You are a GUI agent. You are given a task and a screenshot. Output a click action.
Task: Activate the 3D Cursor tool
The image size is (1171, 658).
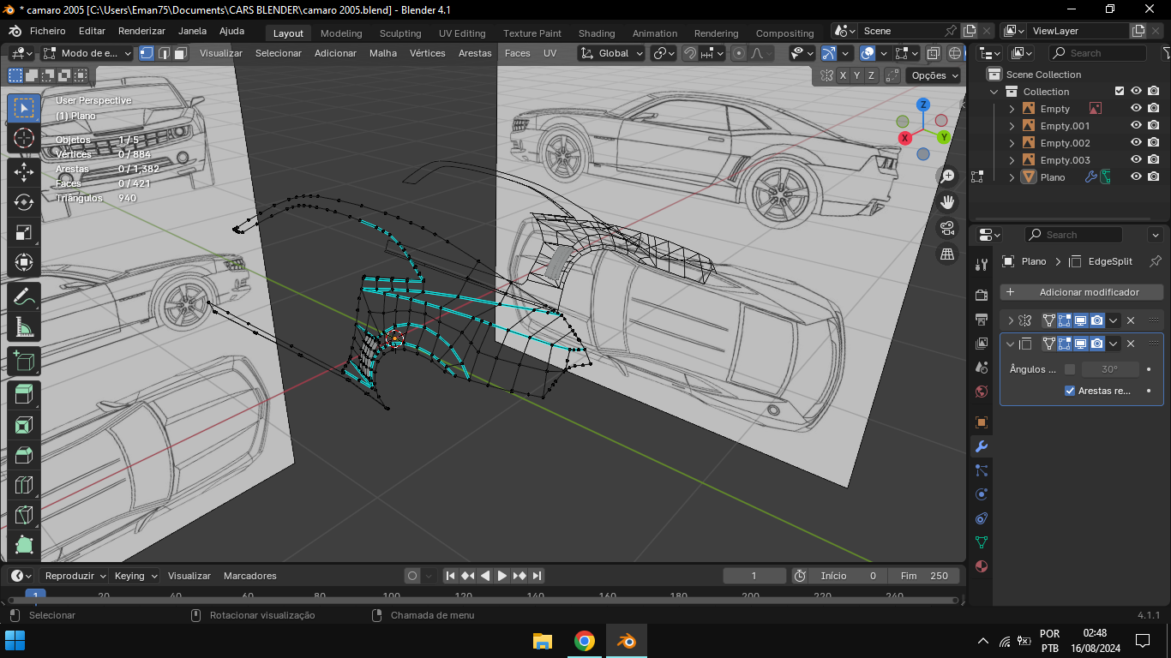[24, 139]
